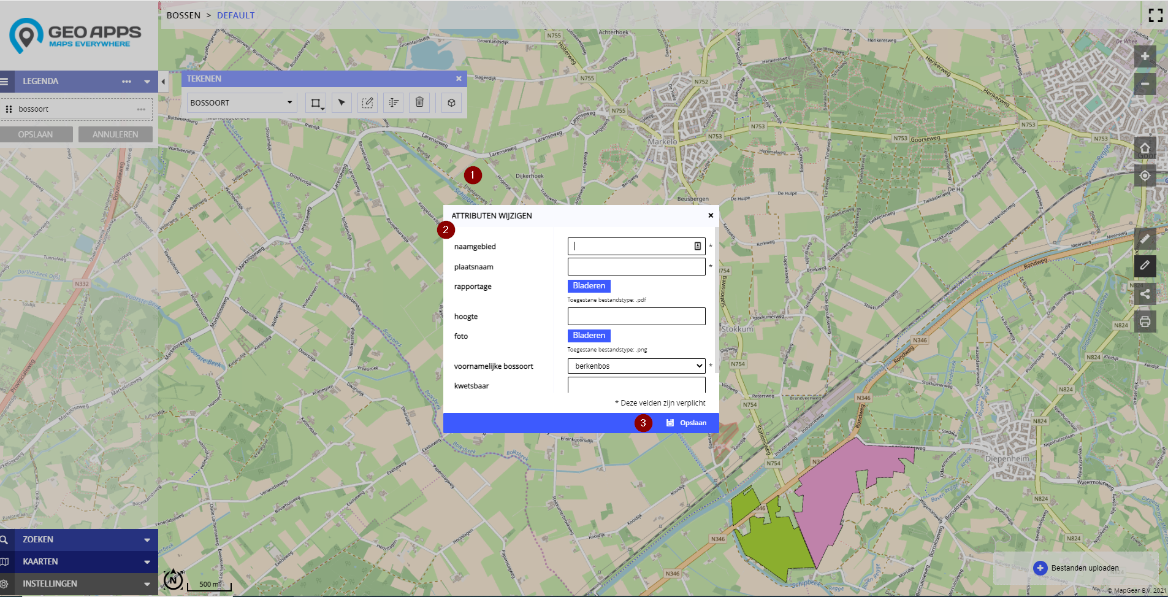Click OPSLAAN in the legend panel
1168x597 pixels.
point(36,134)
